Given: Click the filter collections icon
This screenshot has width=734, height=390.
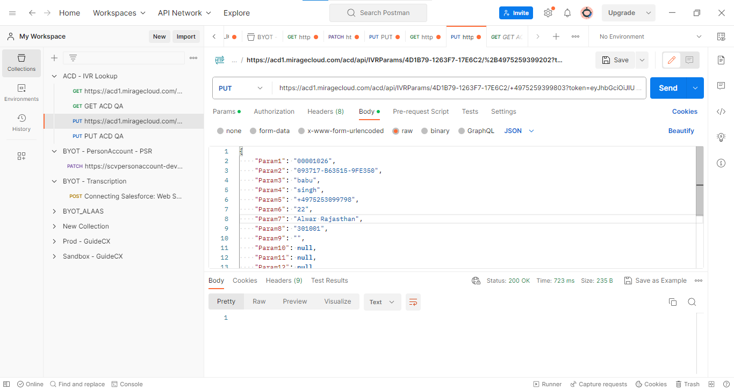Looking at the screenshot, I should click(x=73, y=58).
